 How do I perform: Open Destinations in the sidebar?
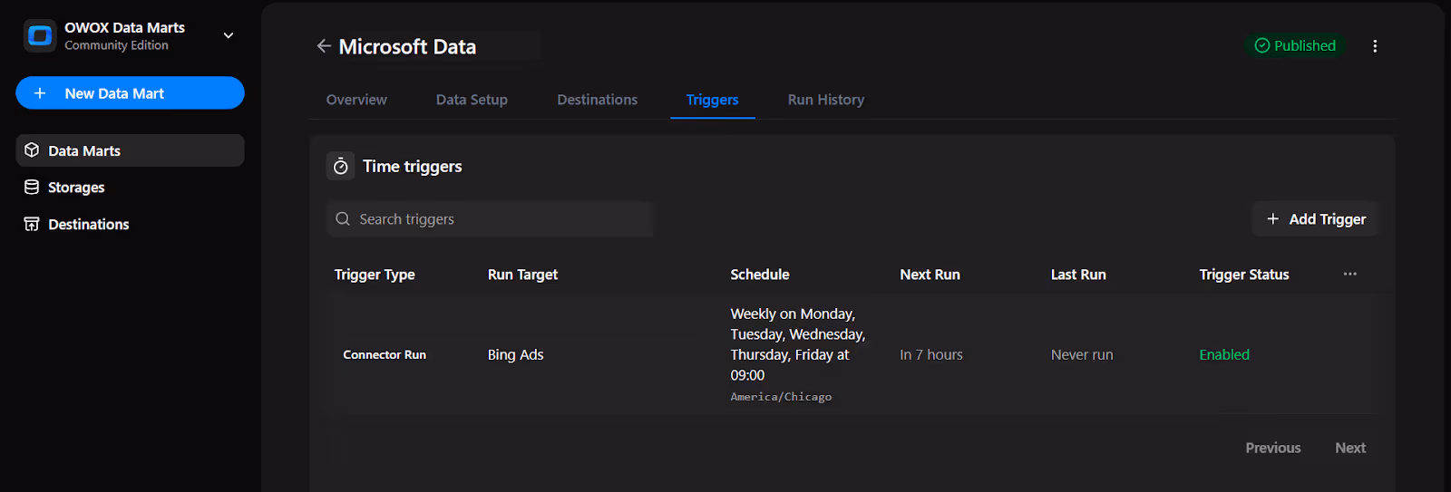point(130,224)
